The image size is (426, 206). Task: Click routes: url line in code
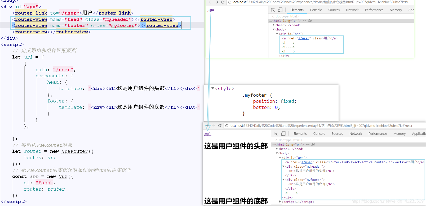[x=40, y=158]
